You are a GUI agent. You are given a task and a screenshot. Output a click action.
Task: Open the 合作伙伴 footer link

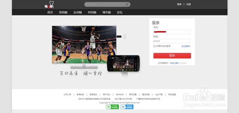pyautogui.click(x=120, y=95)
